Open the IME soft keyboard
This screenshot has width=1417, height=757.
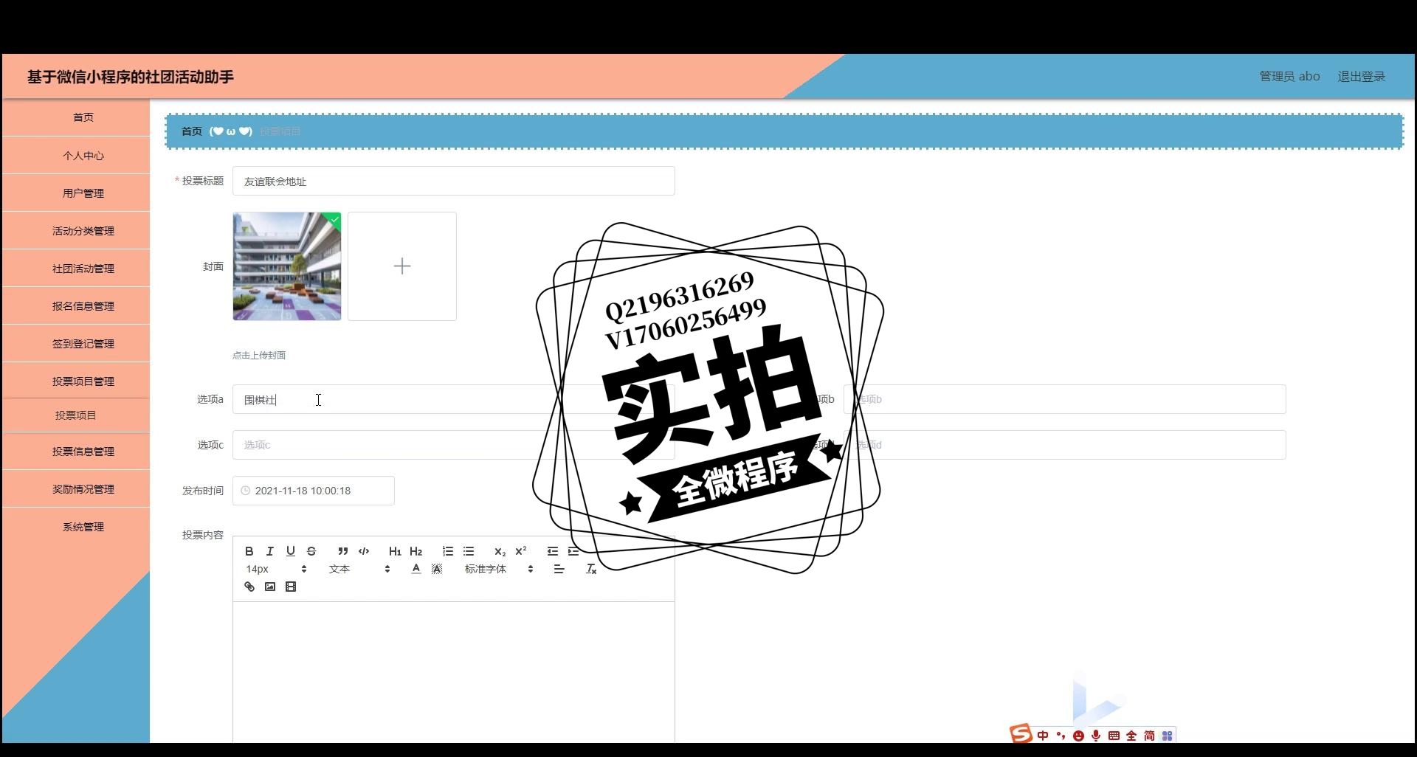[x=1114, y=736]
